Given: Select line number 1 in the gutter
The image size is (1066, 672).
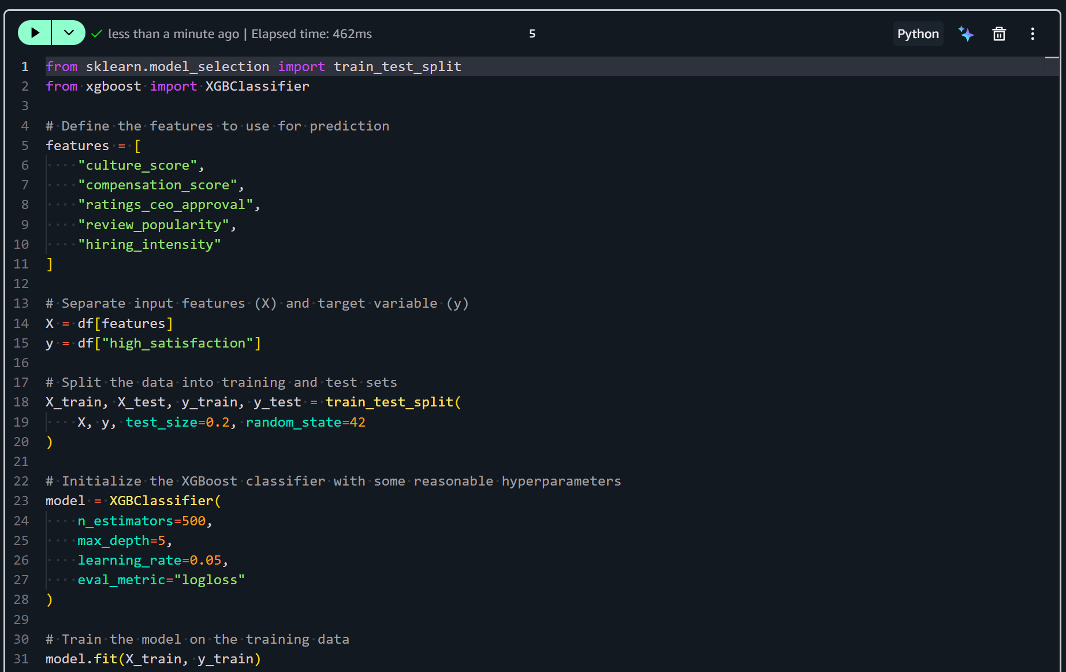Looking at the screenshot, I should point(25,66).
